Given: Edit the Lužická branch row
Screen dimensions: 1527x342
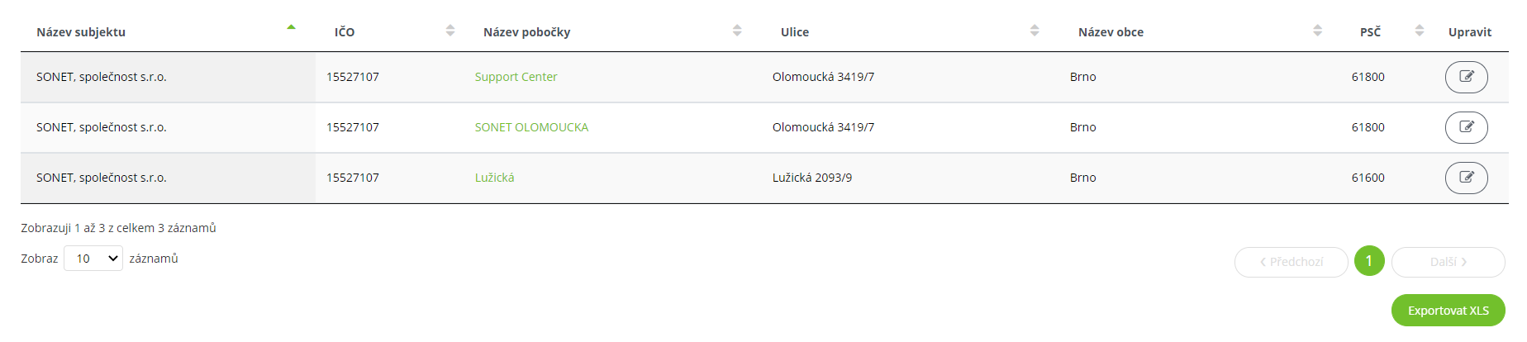Looking at the screenshot, I should point(1466,178).
